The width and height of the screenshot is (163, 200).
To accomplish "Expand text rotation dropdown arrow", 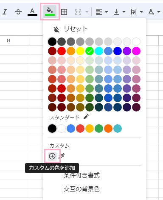I will [x=159, y=12].
